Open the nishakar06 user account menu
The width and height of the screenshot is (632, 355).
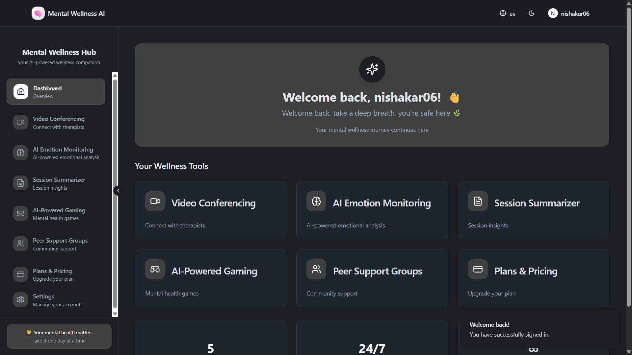pyautogui.click(x=568, y=13)
